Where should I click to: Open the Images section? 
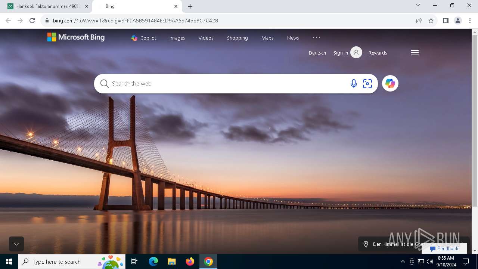(x=177, y=38)
